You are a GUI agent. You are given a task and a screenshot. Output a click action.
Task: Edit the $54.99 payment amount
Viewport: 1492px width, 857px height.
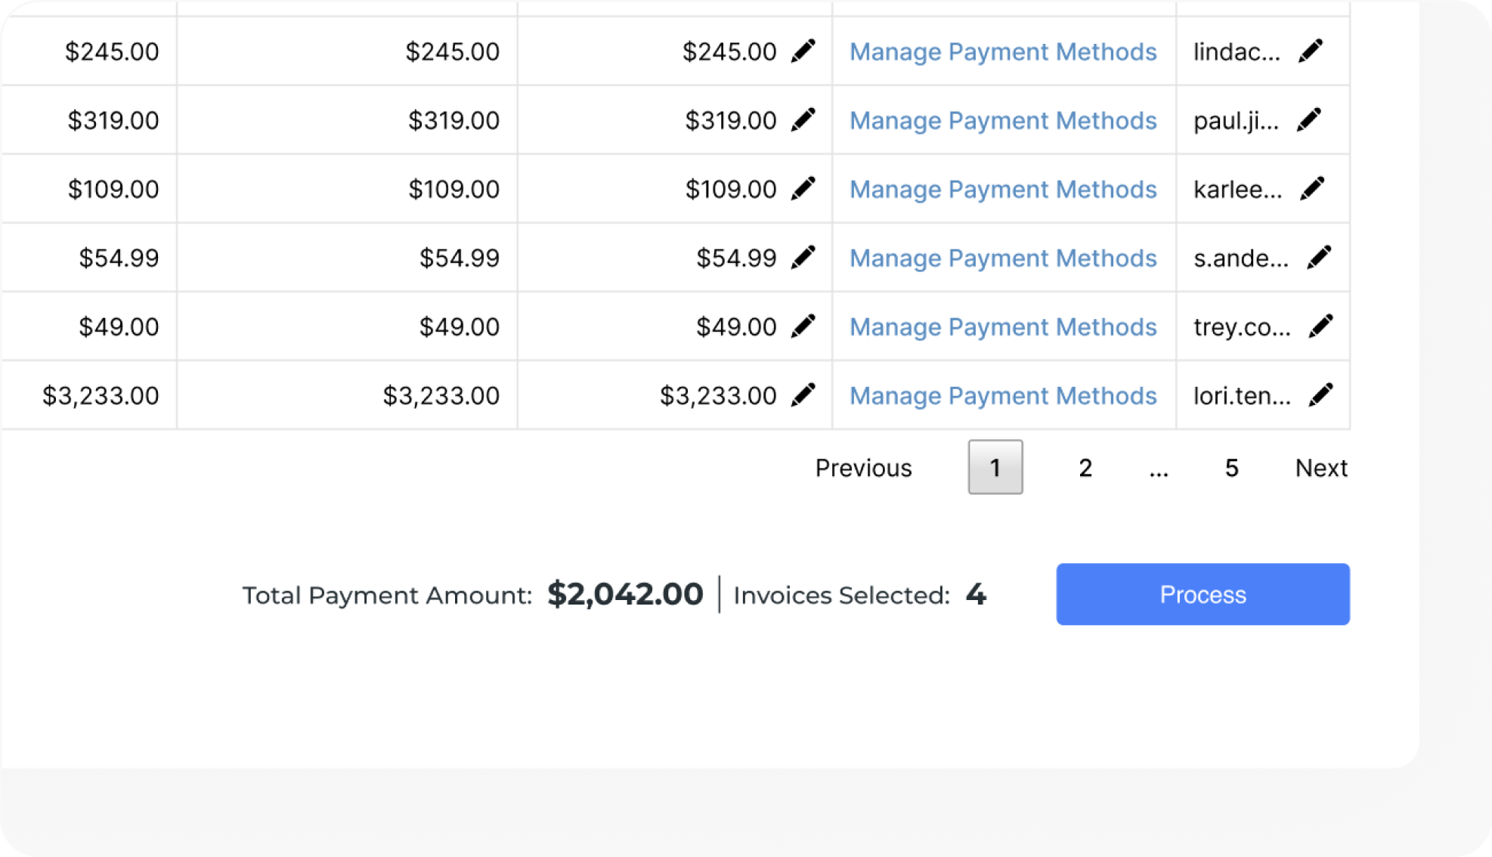tap(803, 258)
